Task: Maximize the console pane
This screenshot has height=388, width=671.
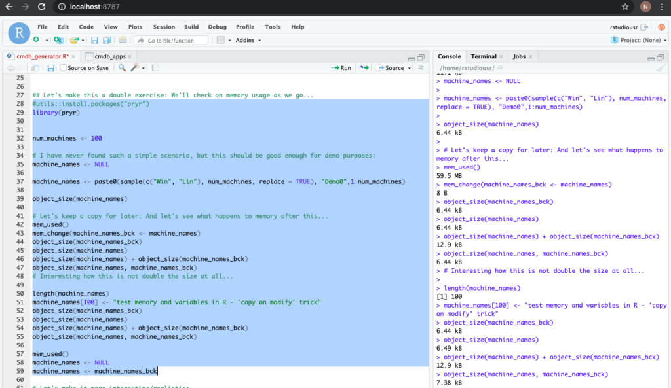Action: [x=661, y=58]
